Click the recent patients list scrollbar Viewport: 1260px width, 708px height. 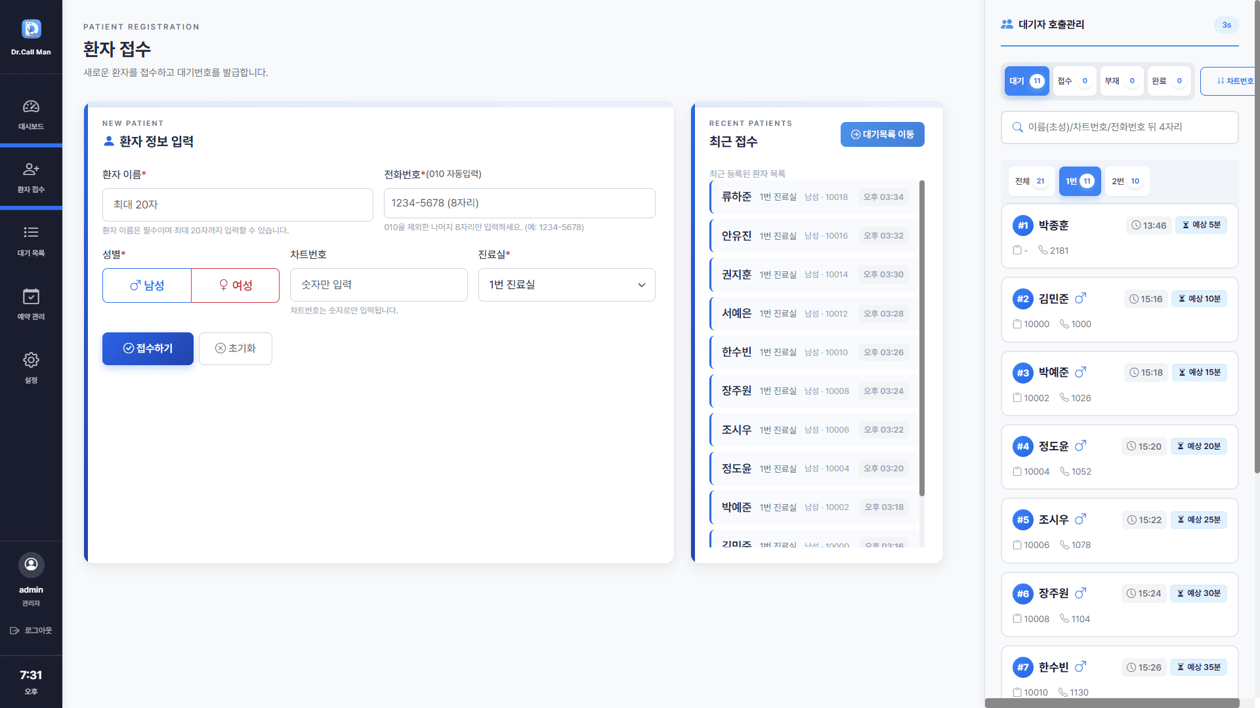tap(921, 338)
